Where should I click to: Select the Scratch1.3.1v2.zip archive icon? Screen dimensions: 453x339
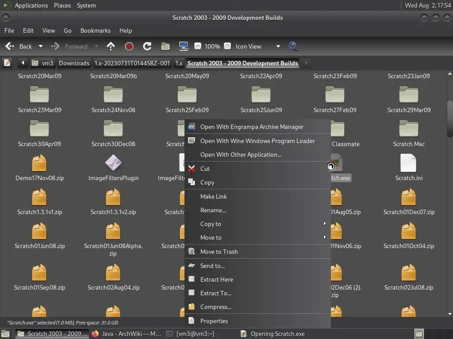[x=113, y=197]
